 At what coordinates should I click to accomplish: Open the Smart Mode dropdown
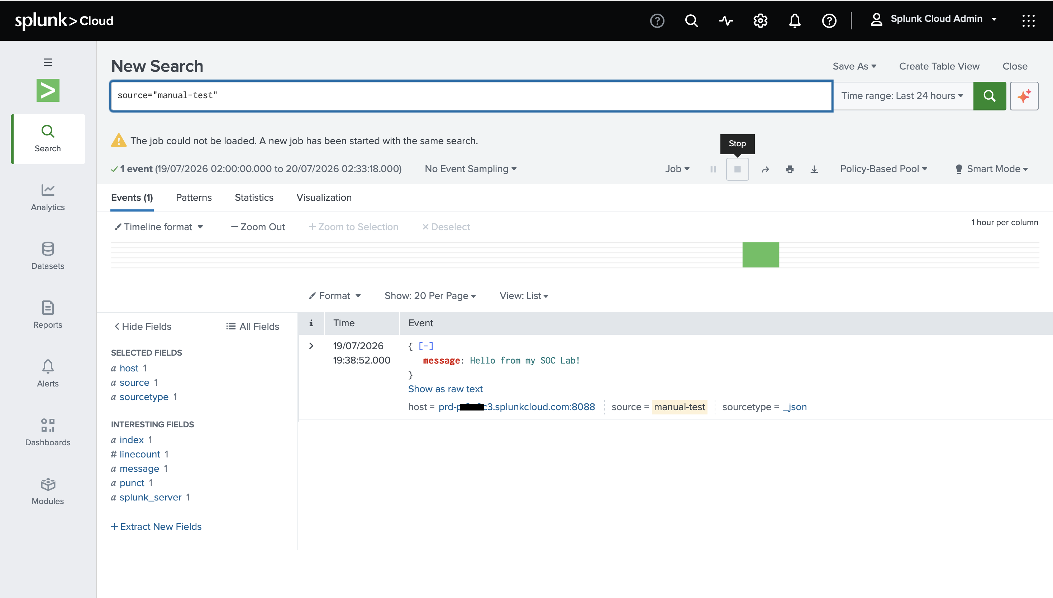pos(991,169)
